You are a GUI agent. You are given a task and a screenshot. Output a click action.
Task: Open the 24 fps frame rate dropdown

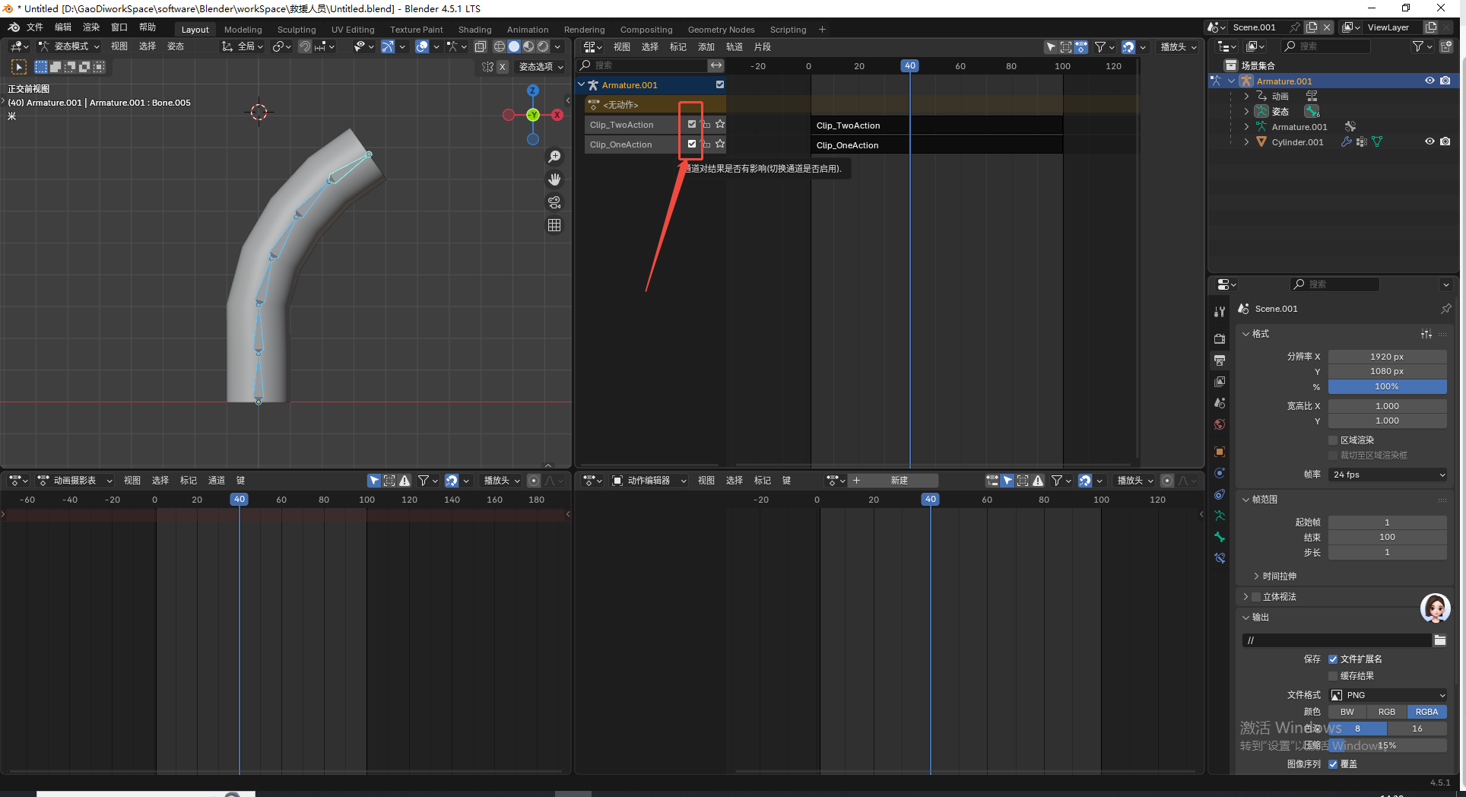(x=1387, y=475)
